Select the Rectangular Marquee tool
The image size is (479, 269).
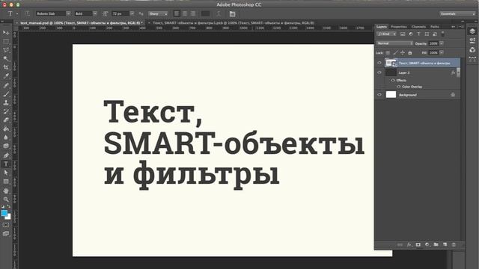point(6,41)
